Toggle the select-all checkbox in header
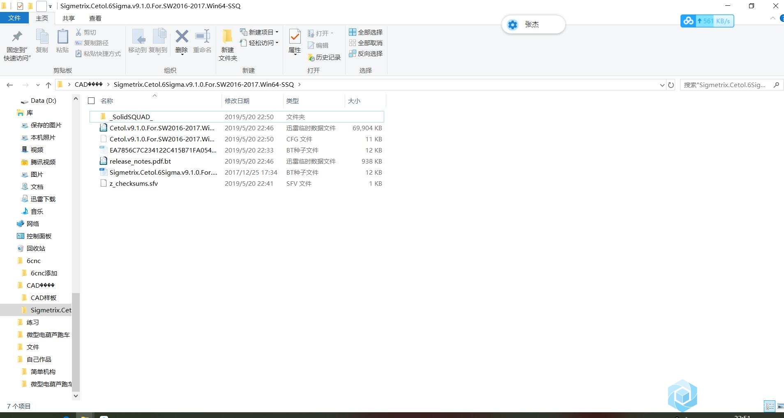 (x=91, y=101)
